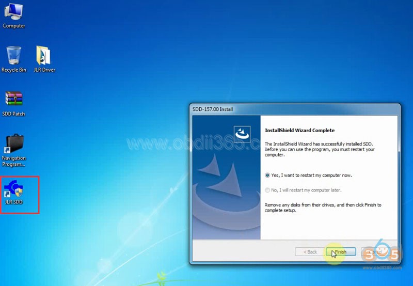Select the Navigation Program shortcut icon

pyautogui.click(x=14, y=150)
